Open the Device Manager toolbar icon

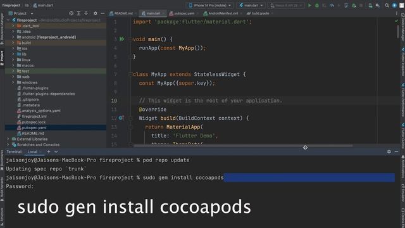click(370, 6)
